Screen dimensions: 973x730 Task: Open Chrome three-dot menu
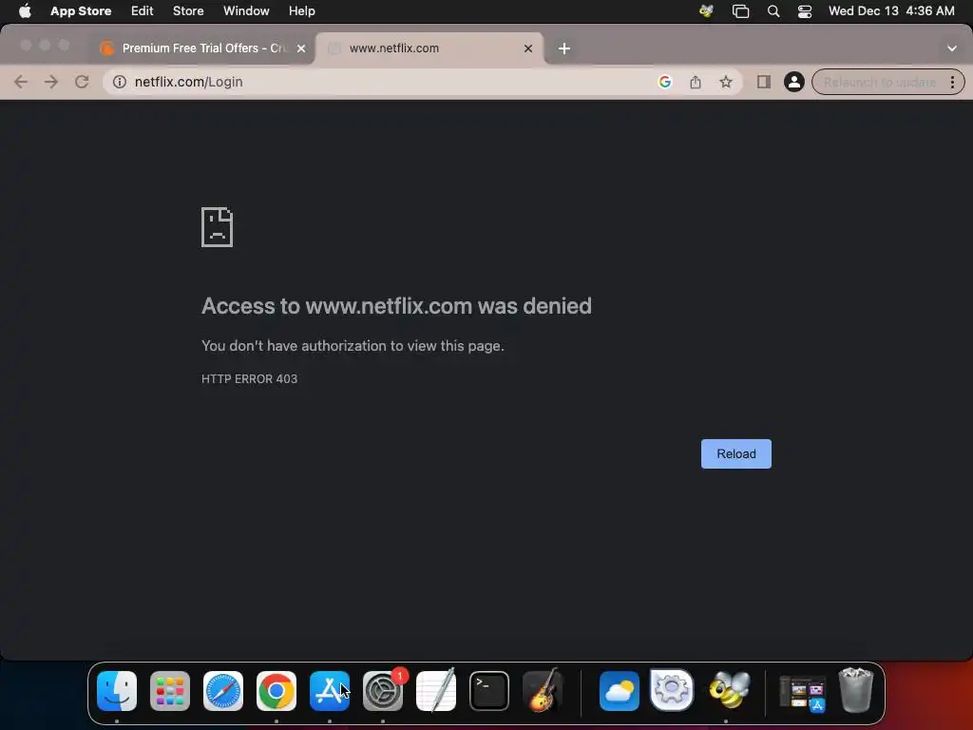[952, 82]
